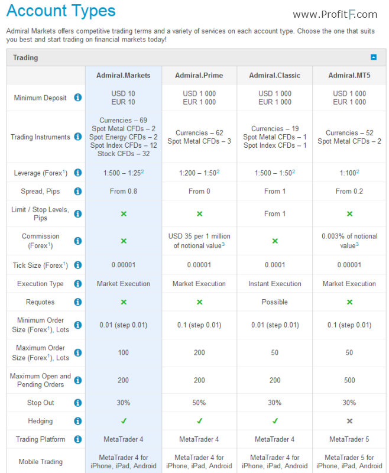
Task: Click 'MetaTrader 5' Trading Platform cell
Action: tap(349, 439)
